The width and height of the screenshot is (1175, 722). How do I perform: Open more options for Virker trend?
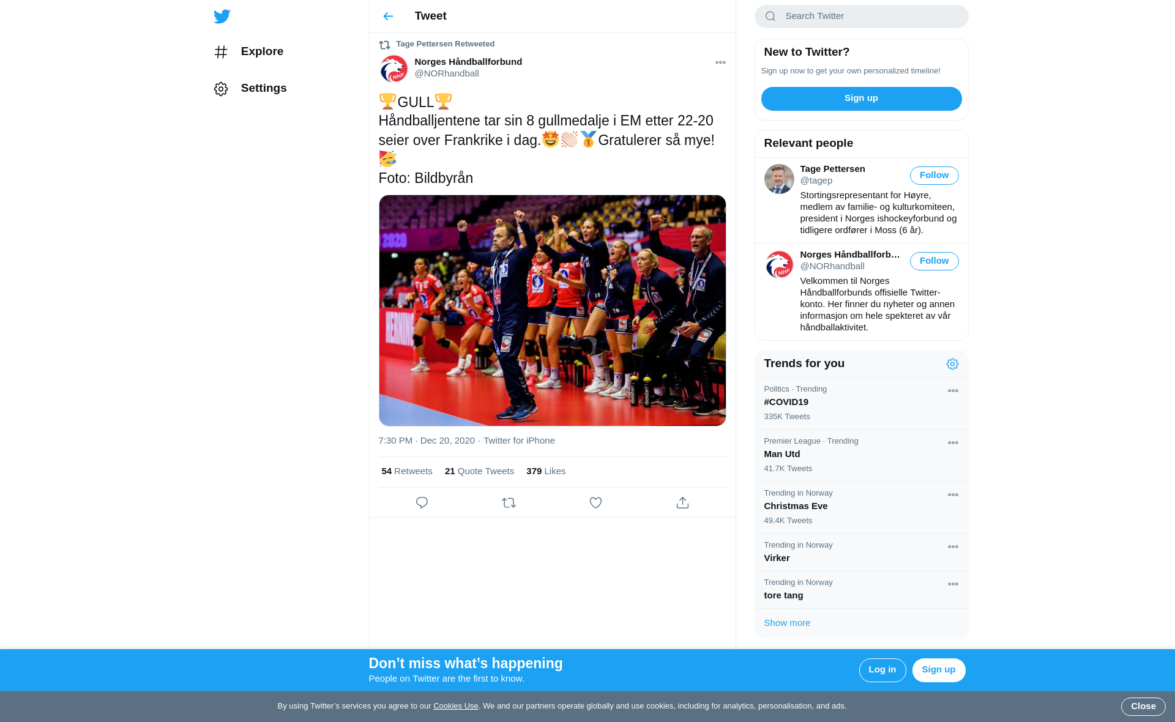tap(953, 547)
